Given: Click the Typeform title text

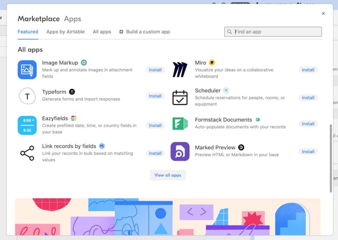Looking at the screenshot, I should (x=54, y=92).
